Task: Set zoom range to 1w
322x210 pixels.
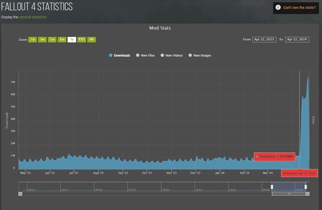Action: (42, 39)
